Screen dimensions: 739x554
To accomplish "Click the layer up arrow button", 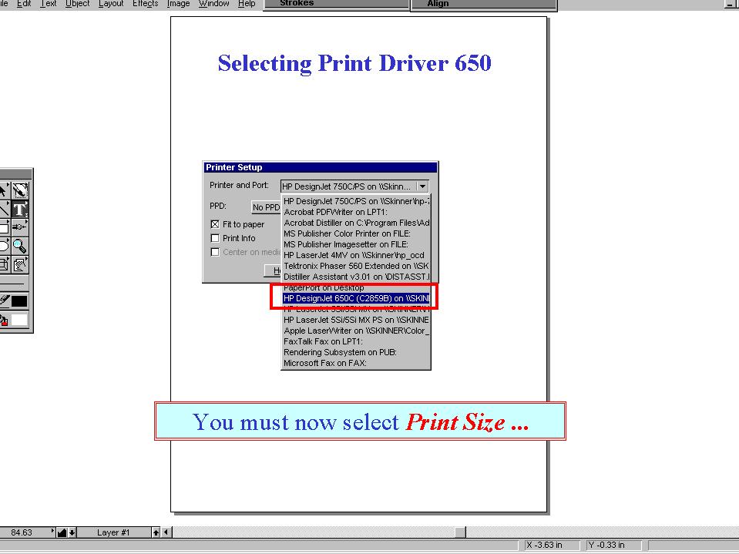I will tap(156, 532).
